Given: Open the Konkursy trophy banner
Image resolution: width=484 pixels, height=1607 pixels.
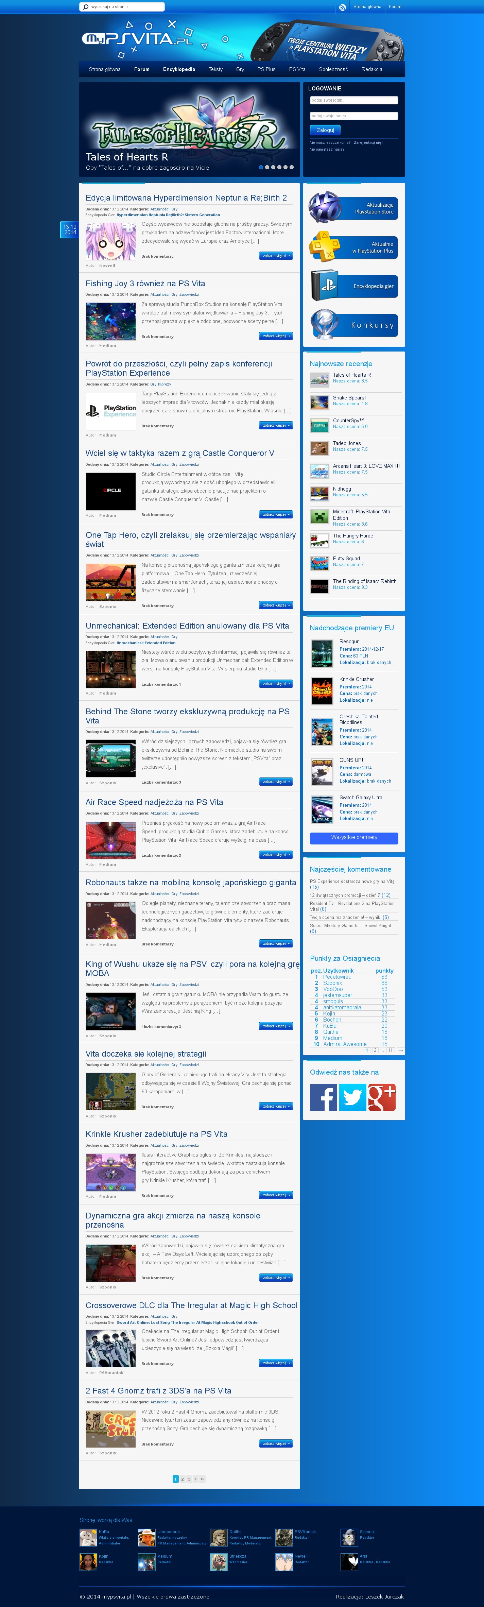Looking at the screenshot, I should 353,324.
